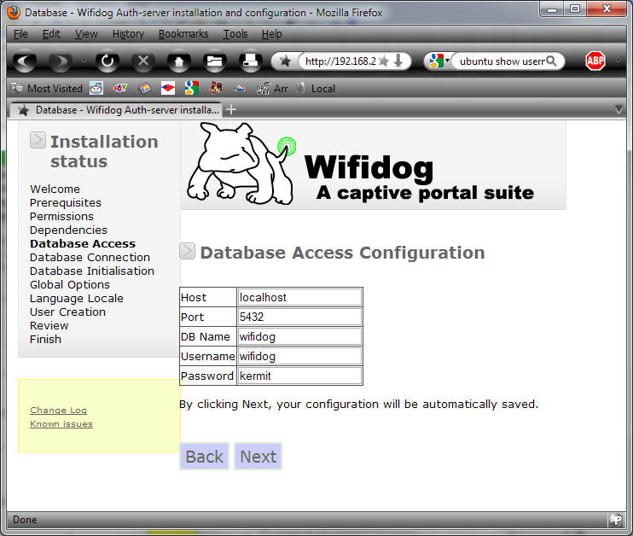This screenshot has width=633, height=536.
Task: Open the small boat-like bookmark icon
Action: click(240, 89)
